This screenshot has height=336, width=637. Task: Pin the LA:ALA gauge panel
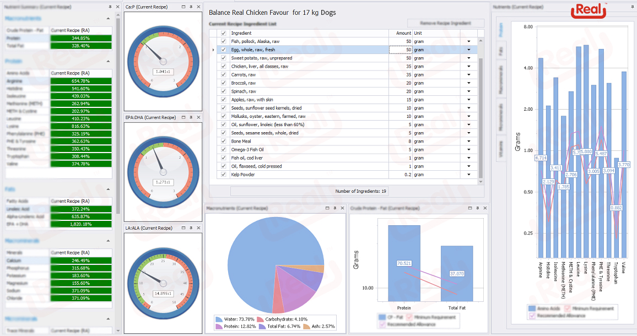click(191, 227)
